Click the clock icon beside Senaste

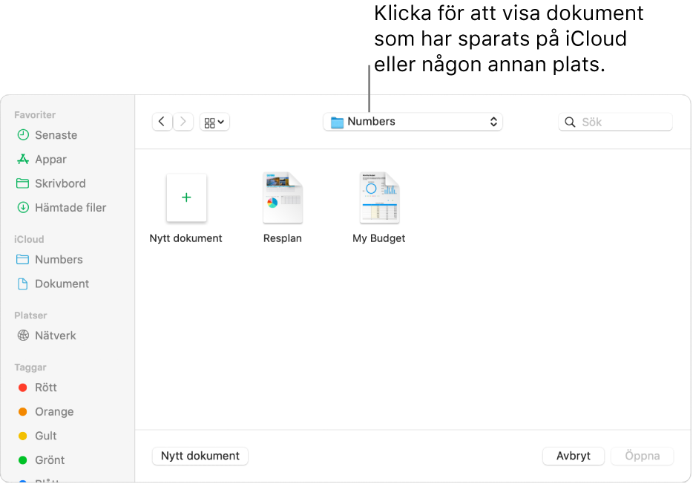click(23, 135)
